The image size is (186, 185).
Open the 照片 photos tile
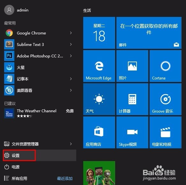point(132,66)
